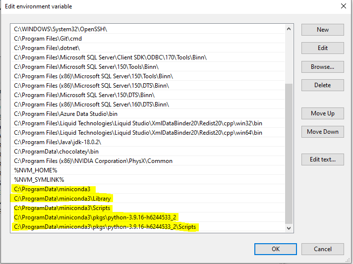The width and height of the screenshot is (353, 264).
Task: Select the Client SDK\ODBC\170\Tools\Binn\ entry
Action: [x=148, y=57]
